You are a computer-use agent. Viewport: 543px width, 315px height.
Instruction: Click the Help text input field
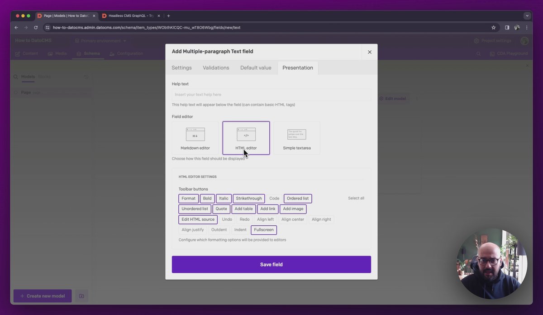point(271,95)
